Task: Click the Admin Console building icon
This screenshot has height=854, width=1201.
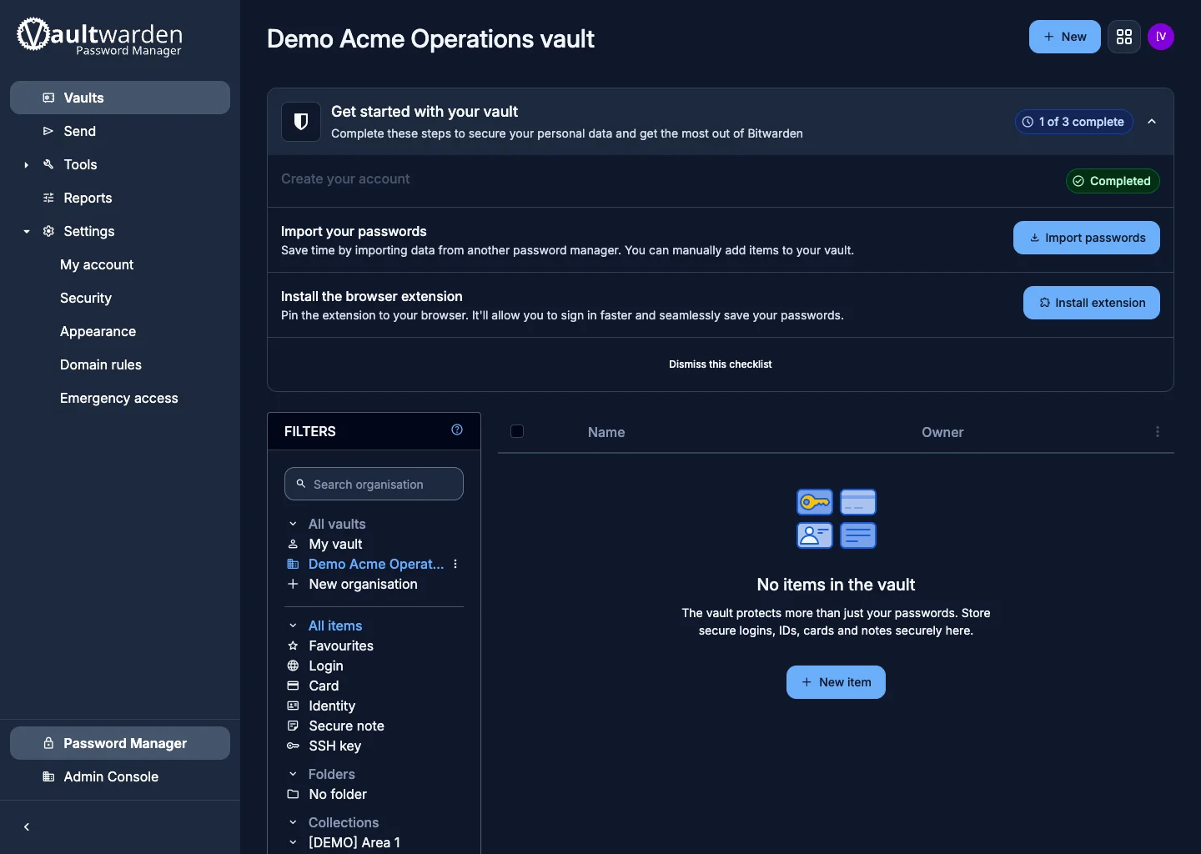Action: click(48, 776)
